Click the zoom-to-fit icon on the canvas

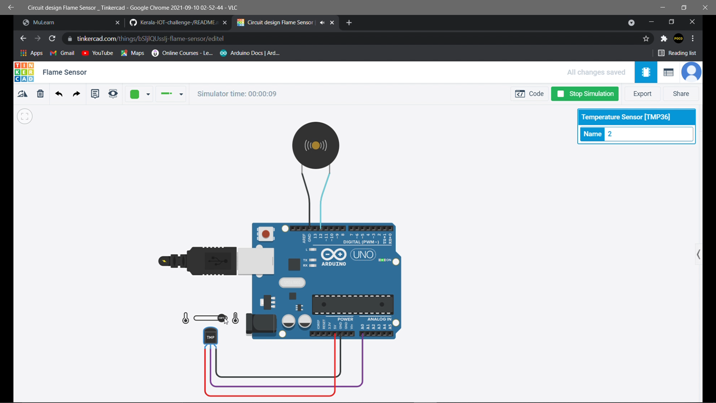point(25,116)
